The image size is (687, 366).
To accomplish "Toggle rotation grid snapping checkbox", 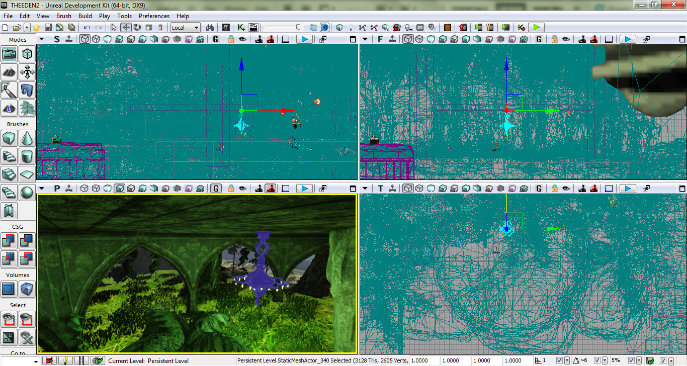I will (x=596, y=360).
